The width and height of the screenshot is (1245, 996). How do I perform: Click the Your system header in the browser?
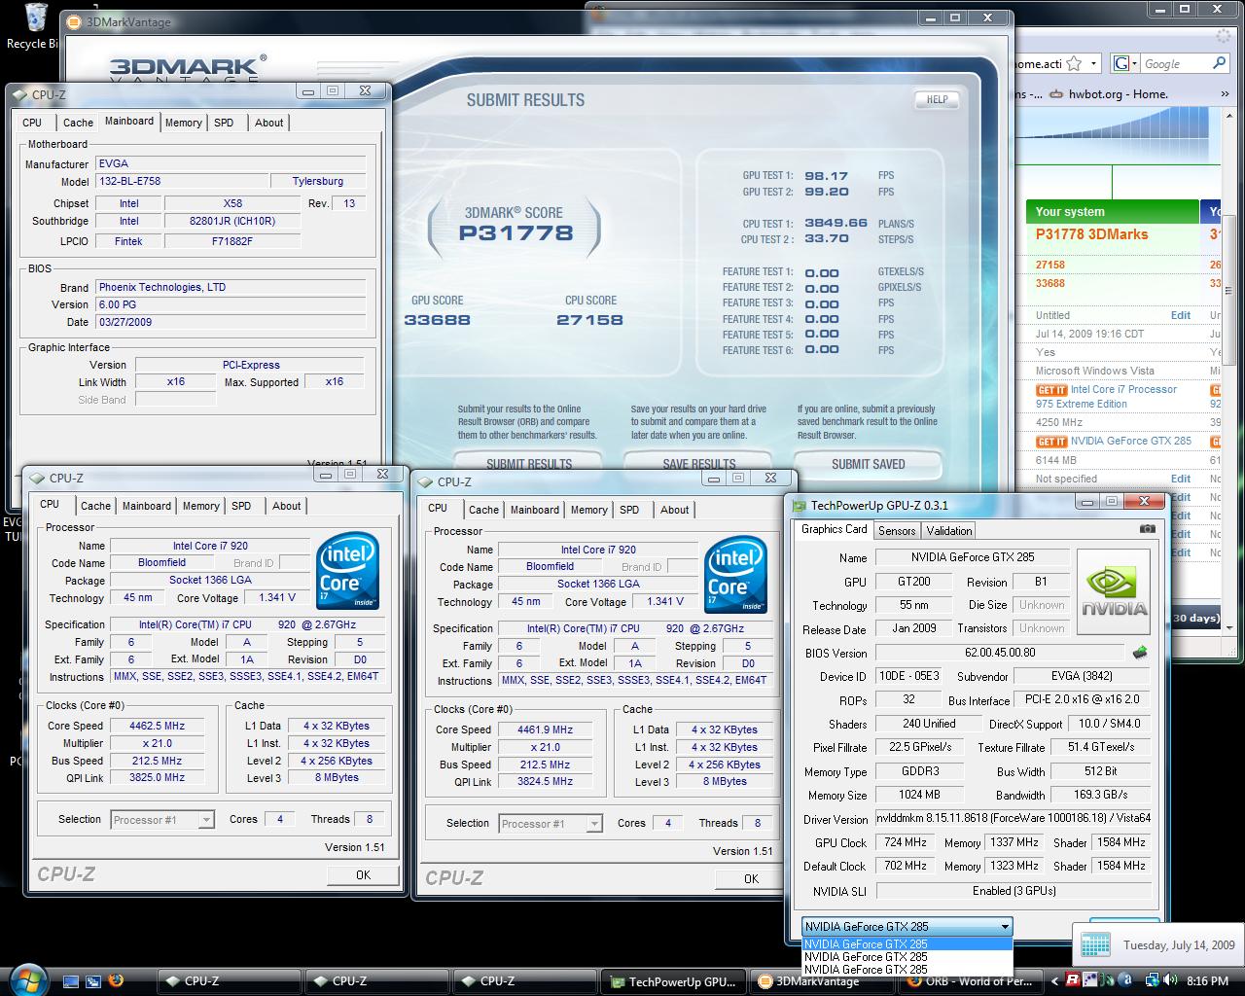pyautogui.click(x=1112, y=211)
